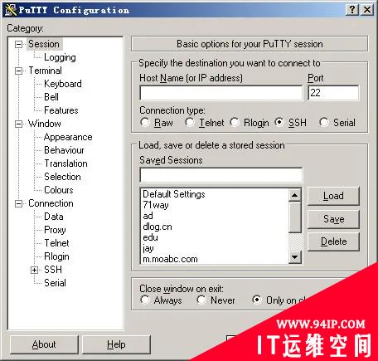Click the PuTTY title bar icon

[x=11, y=10]
